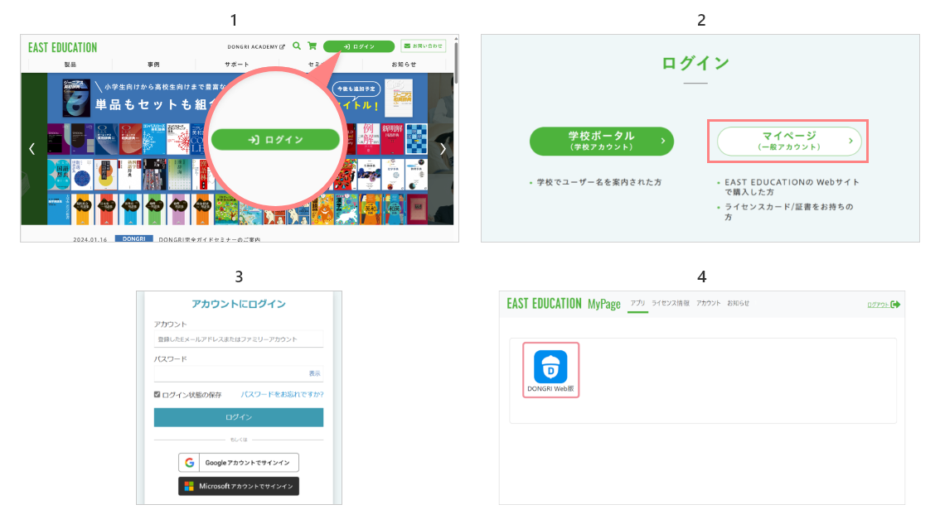The image size is (940, 524).
Task: Choose 学校ポータル (学校アカウント) button
Action: 601,142
